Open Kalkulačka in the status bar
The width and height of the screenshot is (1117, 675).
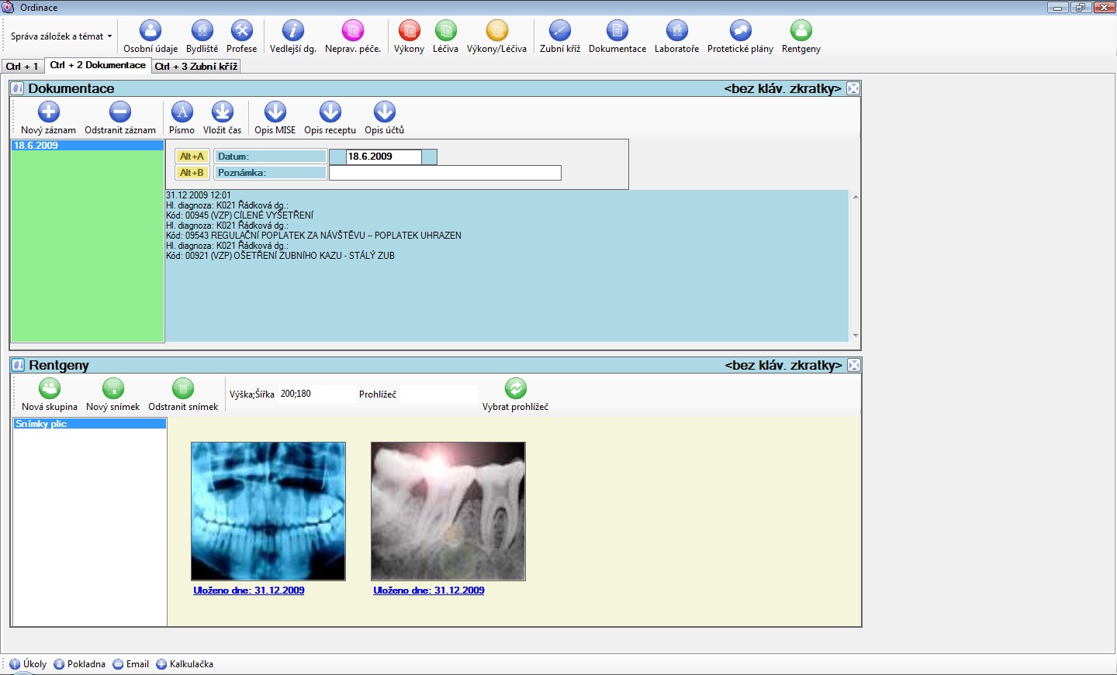point(185,664)
